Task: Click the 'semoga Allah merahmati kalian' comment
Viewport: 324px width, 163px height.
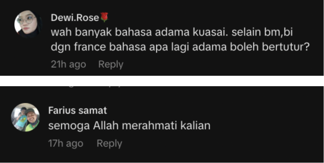Action: (129, 125)
